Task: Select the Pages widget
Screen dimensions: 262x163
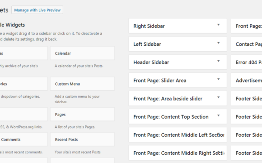Action: point(82,115)
